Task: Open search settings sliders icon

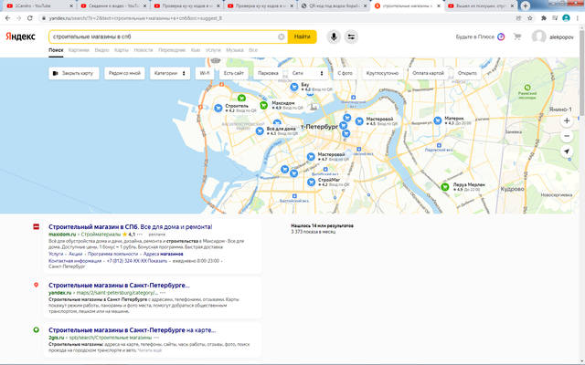Action: (x=351, y=36)
